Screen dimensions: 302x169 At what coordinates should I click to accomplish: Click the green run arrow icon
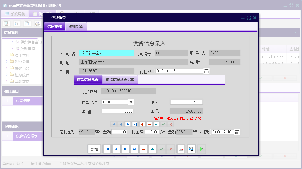pyautogui.click(x=201, y=149)
